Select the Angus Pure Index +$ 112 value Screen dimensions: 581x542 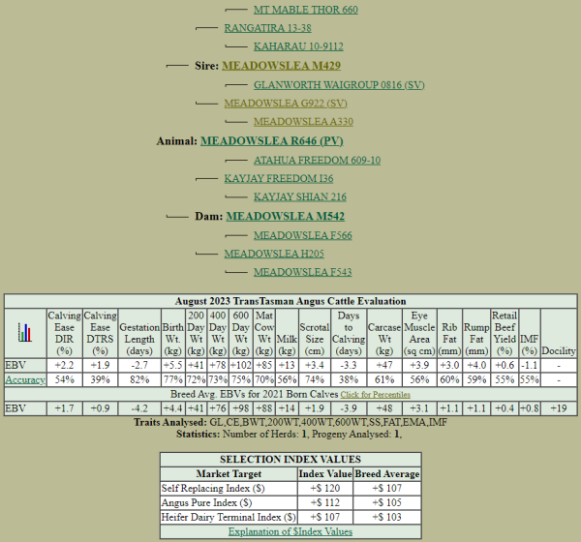(325, 502)
